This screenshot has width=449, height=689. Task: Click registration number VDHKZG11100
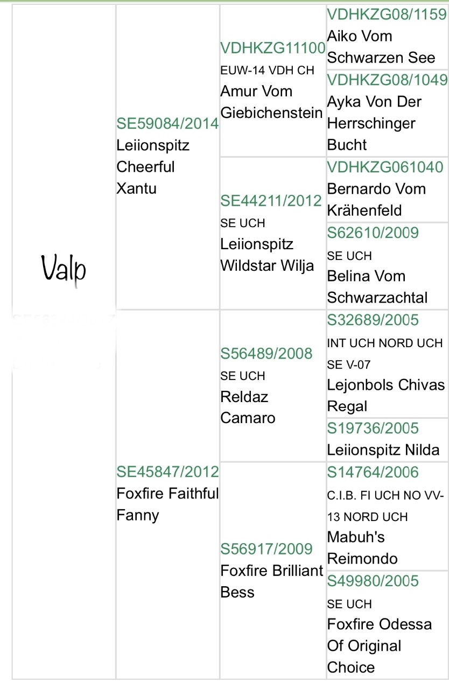pos(273,48)
